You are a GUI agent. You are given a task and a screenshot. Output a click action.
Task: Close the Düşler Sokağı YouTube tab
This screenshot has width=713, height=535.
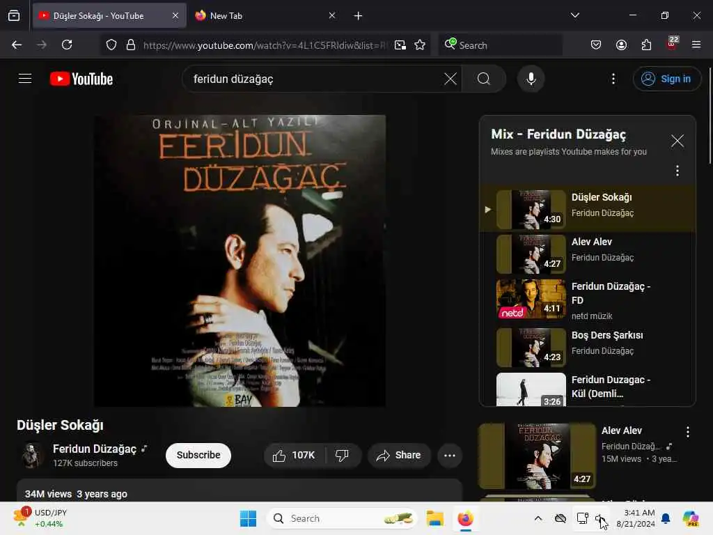(x=175, y=16)
